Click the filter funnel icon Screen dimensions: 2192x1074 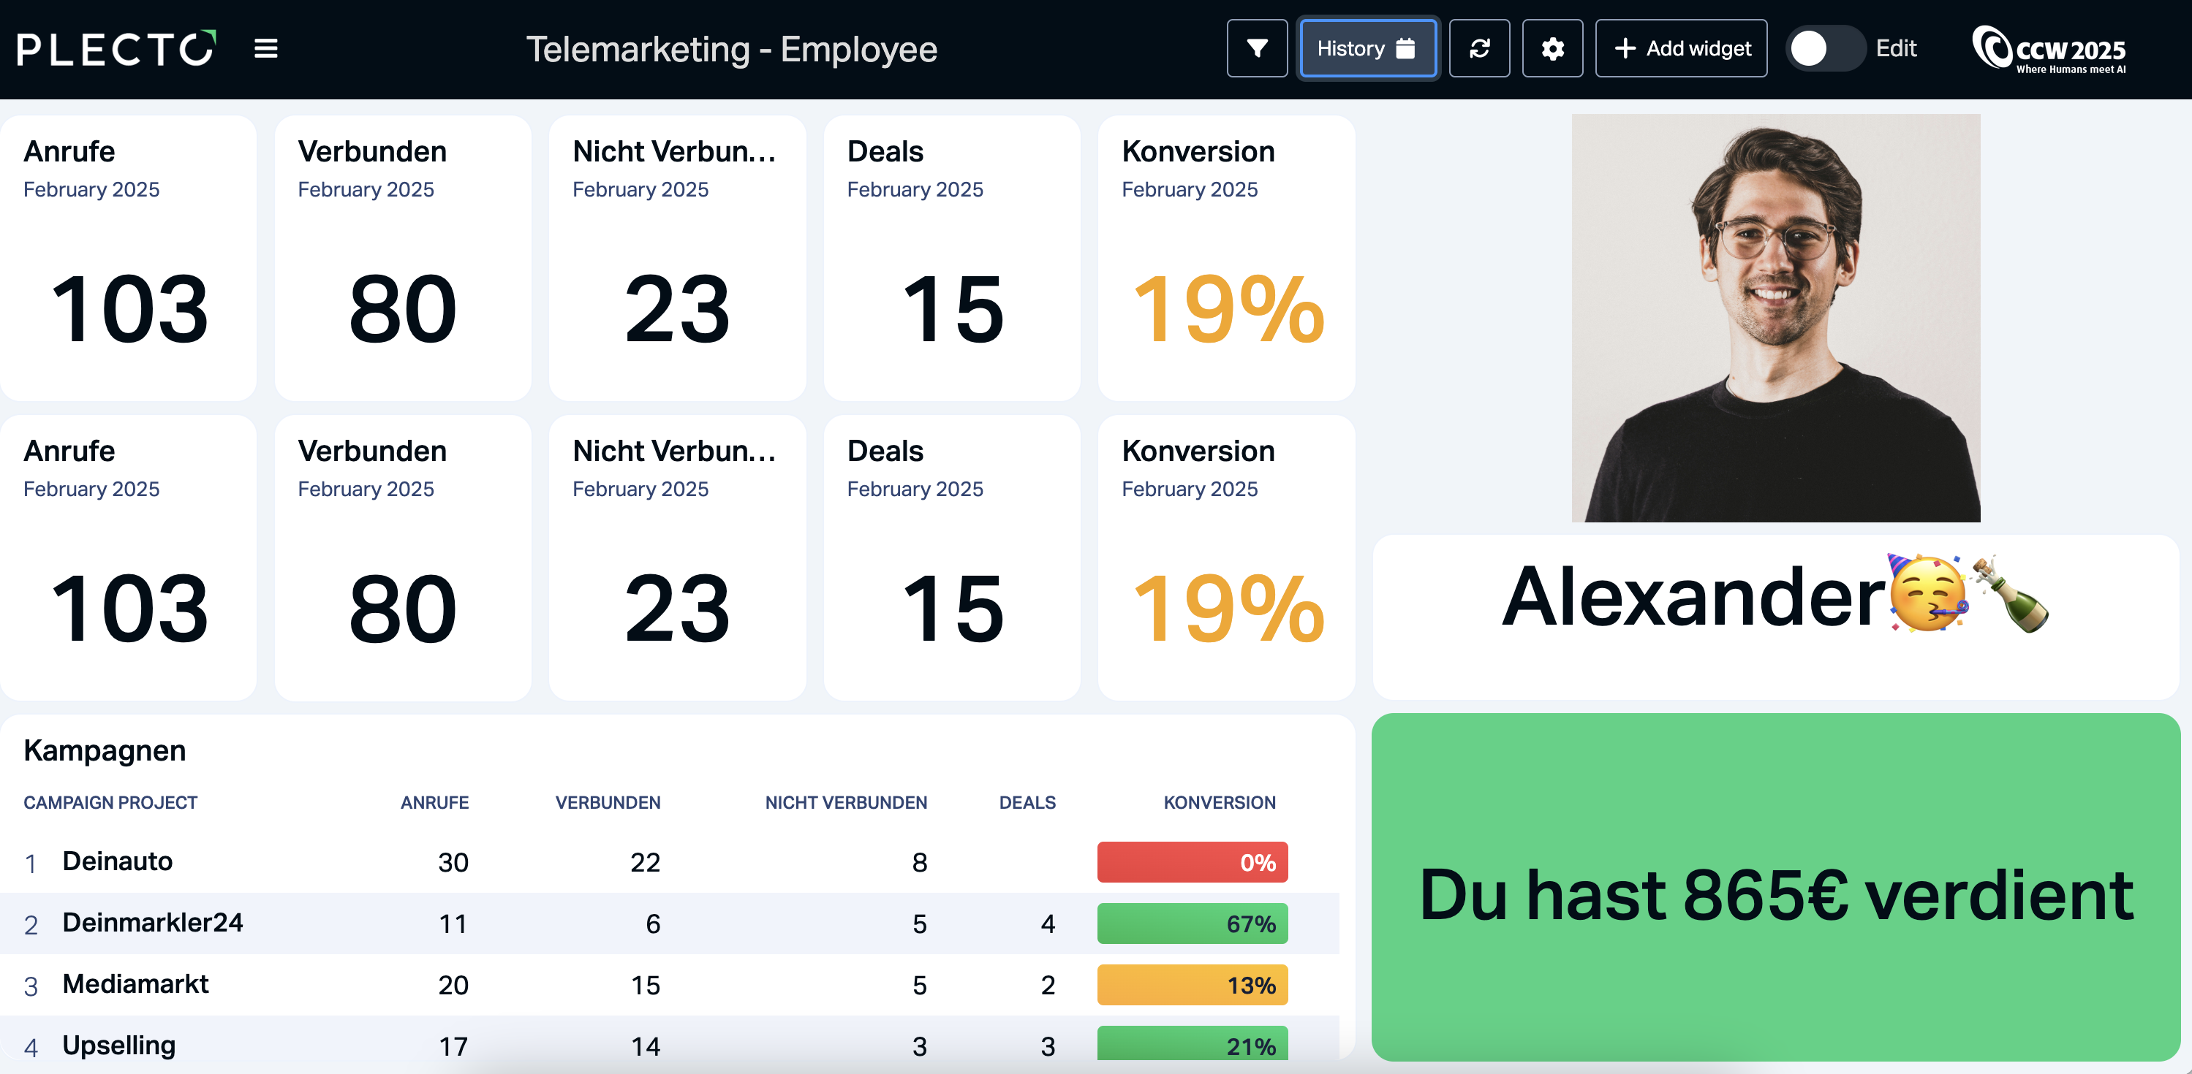pos(1257,48)
